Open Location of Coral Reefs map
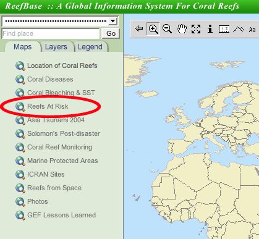Screen dimensions: 259x239 pyautogui.click(x=62, y=65)
